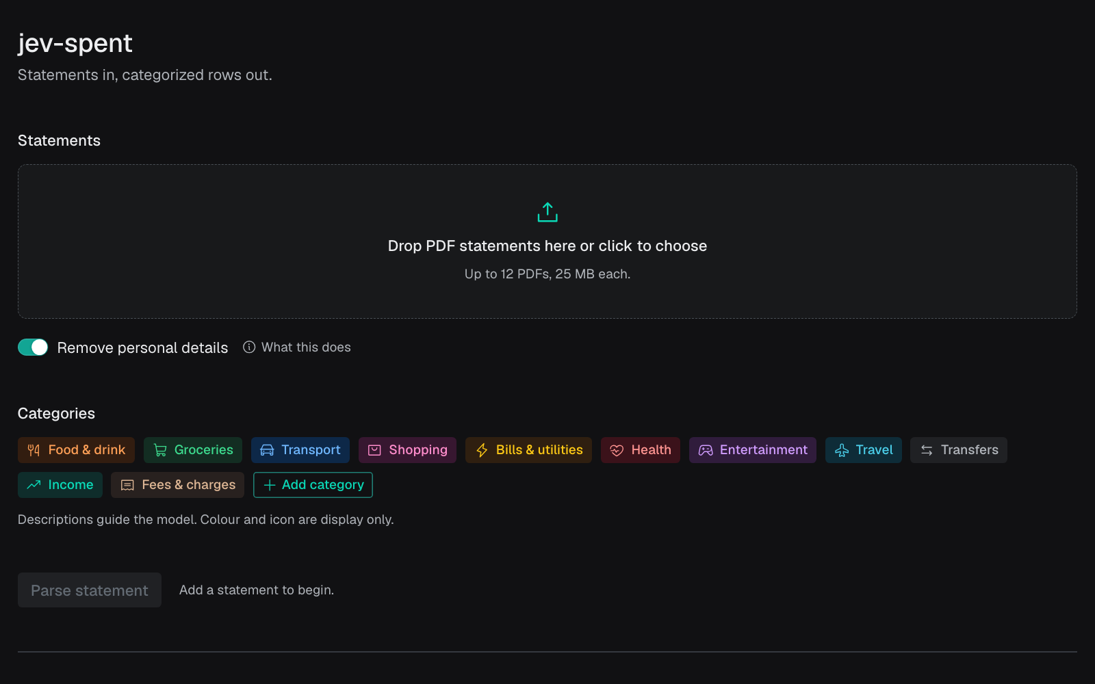Click the trending-up arrow Income icon
This screenshot has width=1095, height=684.
coord(34,485)
